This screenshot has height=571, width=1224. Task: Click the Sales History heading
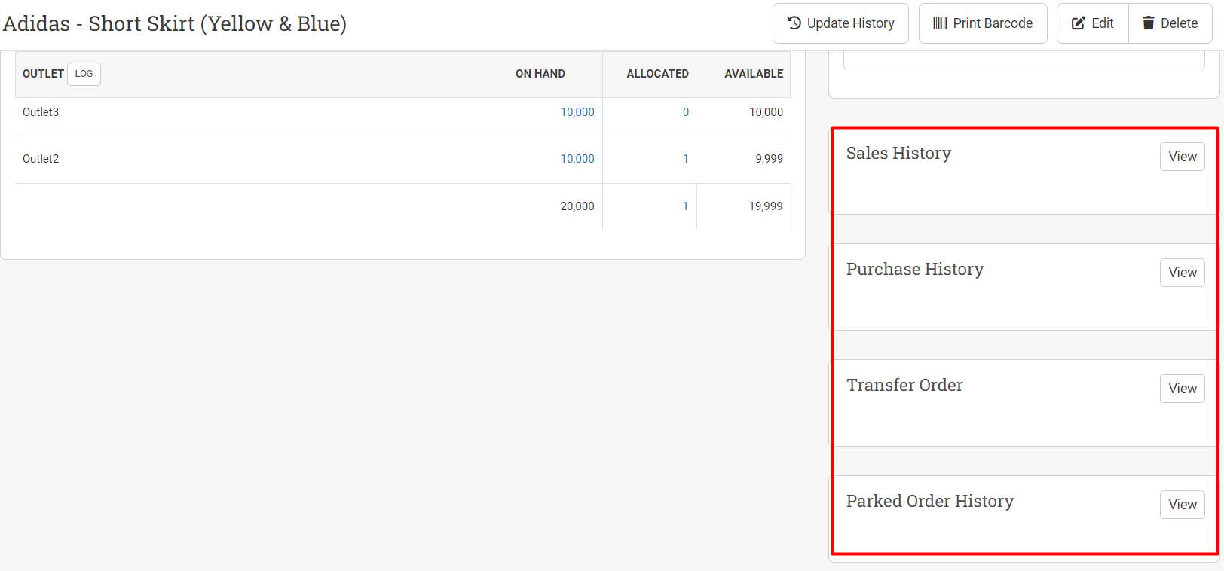coord(898,153)
